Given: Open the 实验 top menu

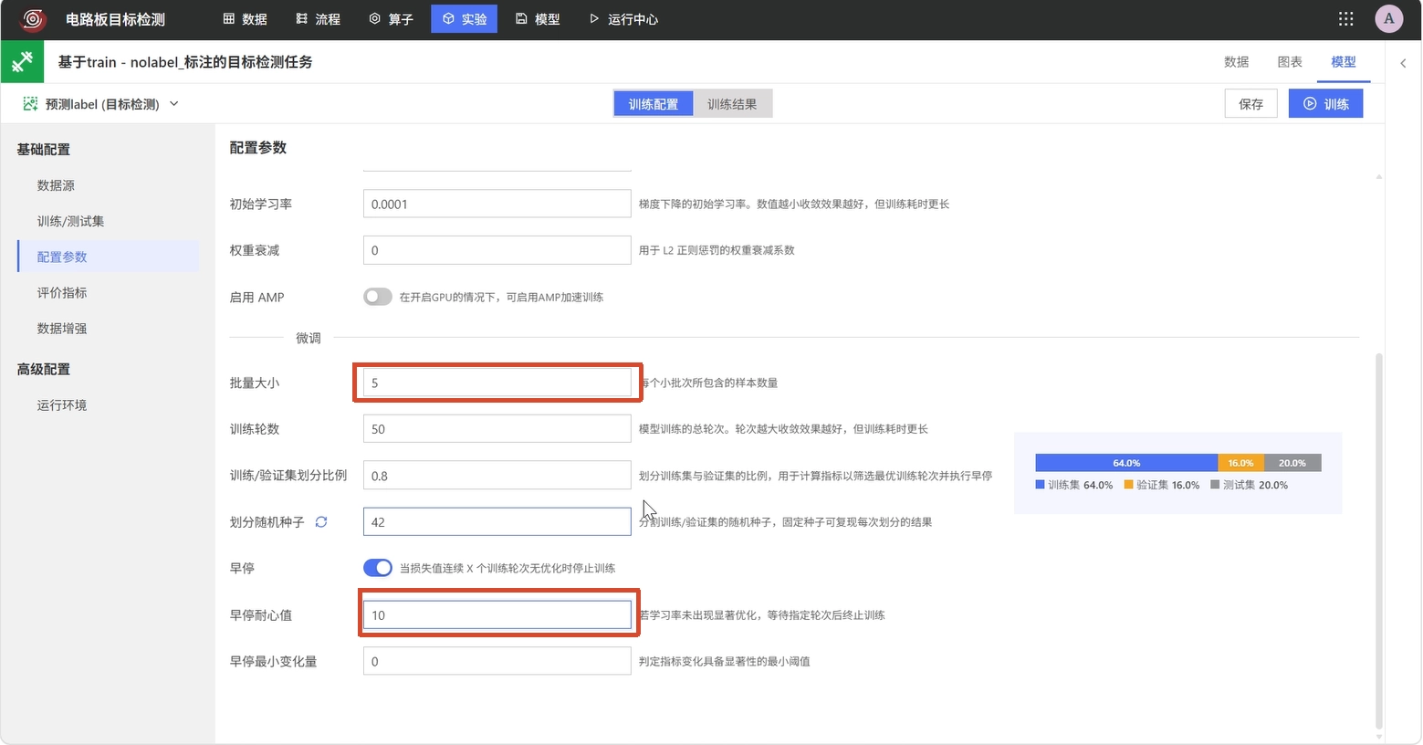Looking at the screenshot, I should click(x=464, y=18).
